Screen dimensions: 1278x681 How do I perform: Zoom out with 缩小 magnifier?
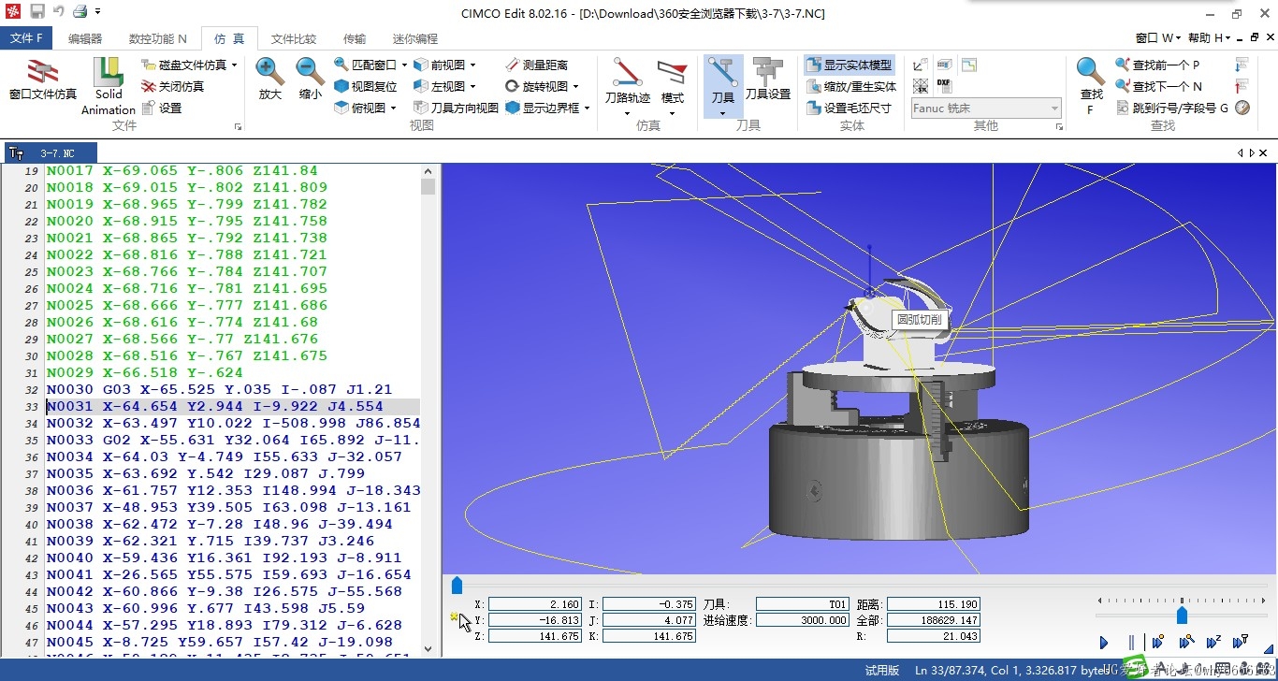click(x=311, y=80)
